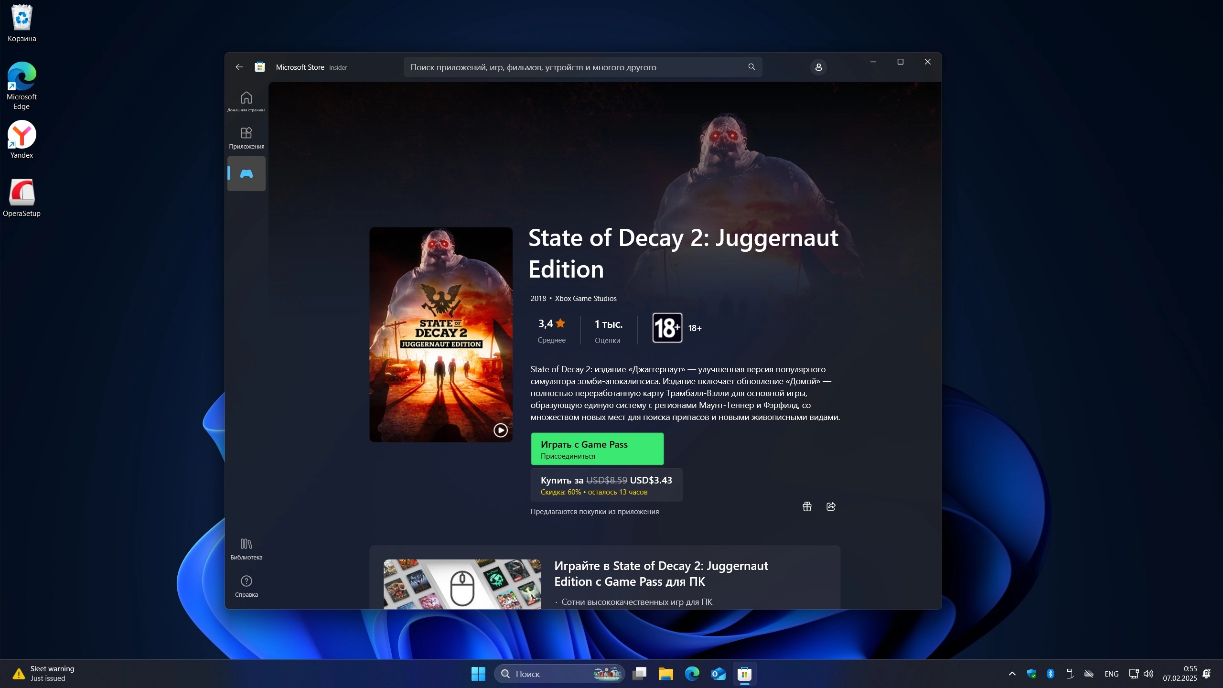
Task: Click the Game Pass promo thumbnail image
Action: click(462, 584)
